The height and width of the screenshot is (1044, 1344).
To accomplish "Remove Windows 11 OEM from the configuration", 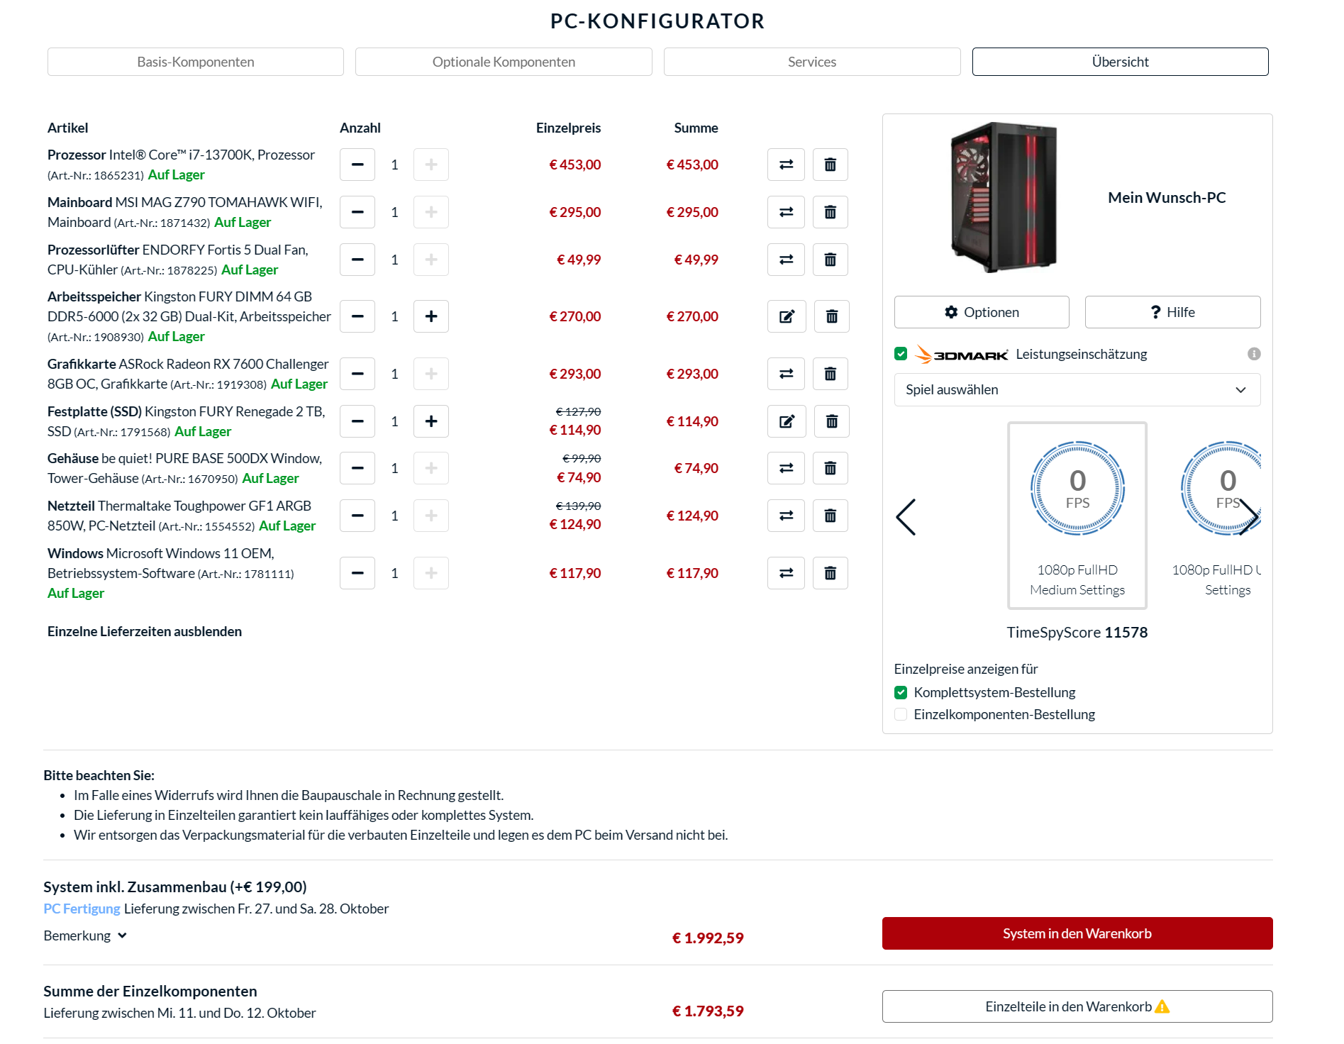I will (x=830, y=573).
